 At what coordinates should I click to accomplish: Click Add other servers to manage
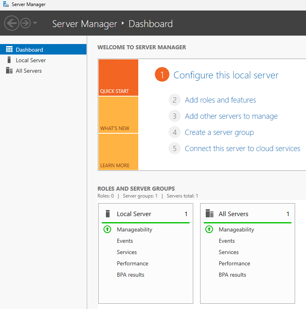(231, 116)
